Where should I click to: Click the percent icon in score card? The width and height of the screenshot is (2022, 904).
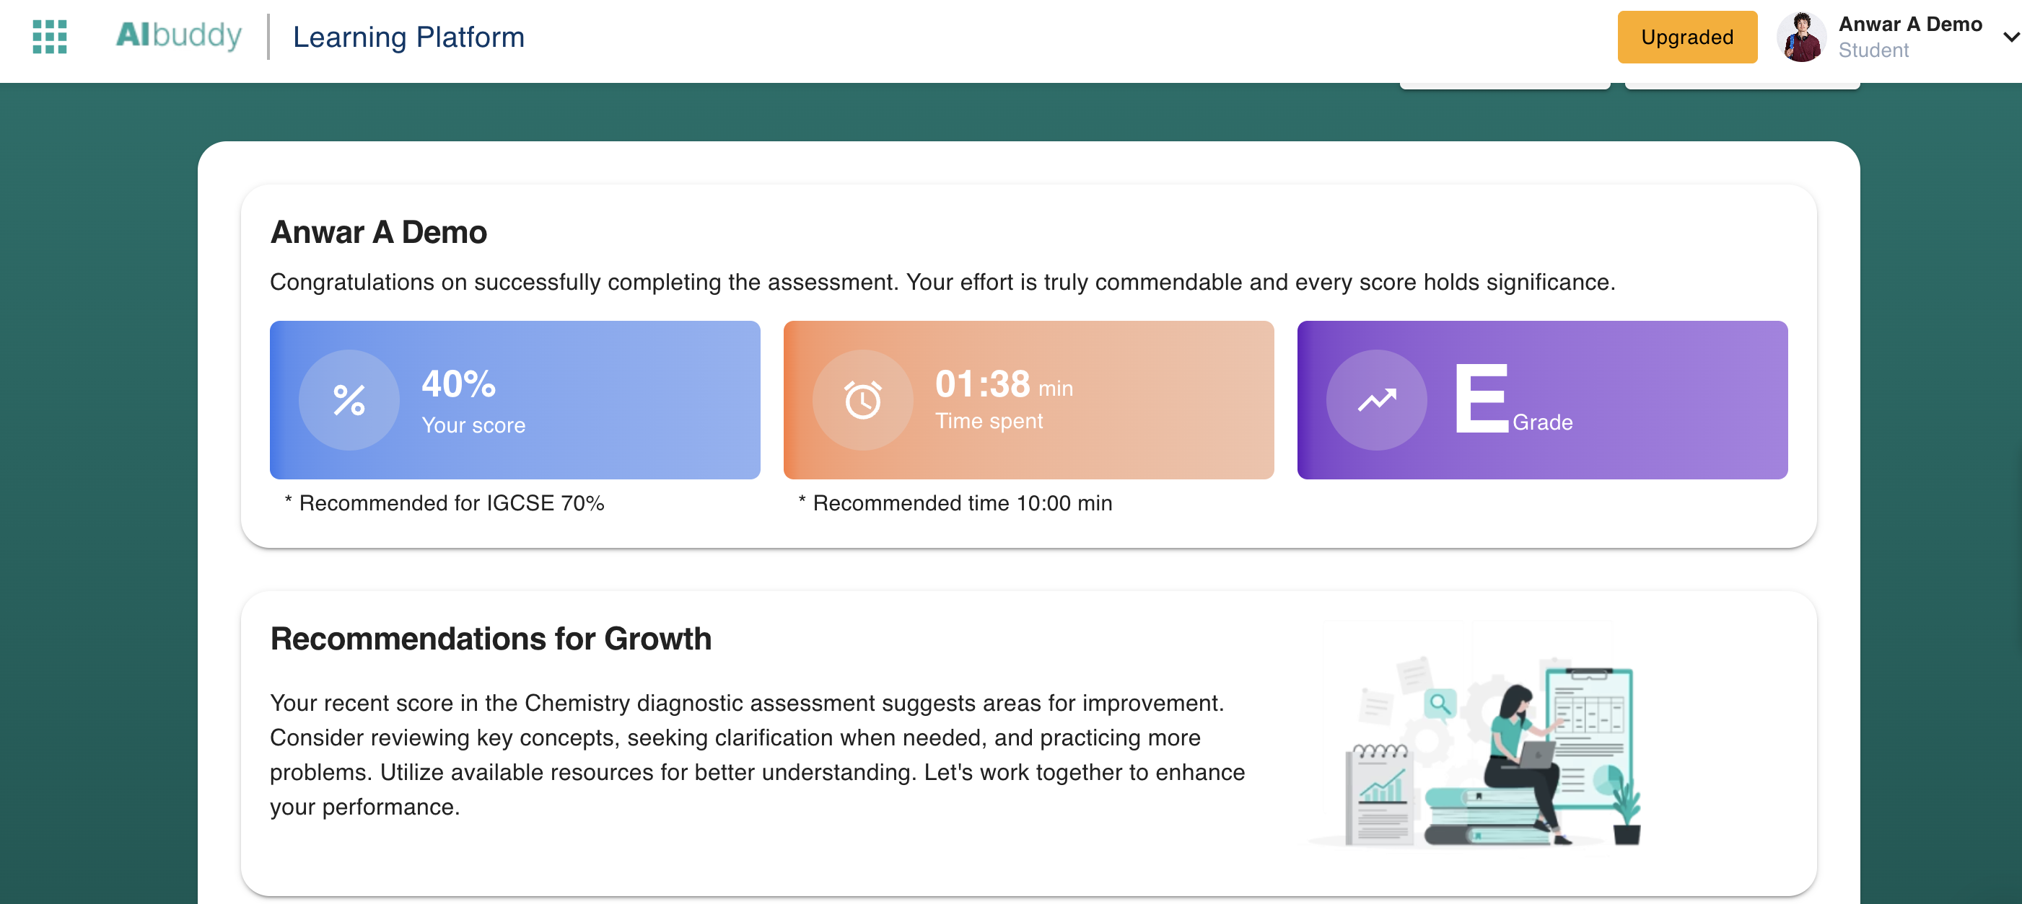pos(349,400)
